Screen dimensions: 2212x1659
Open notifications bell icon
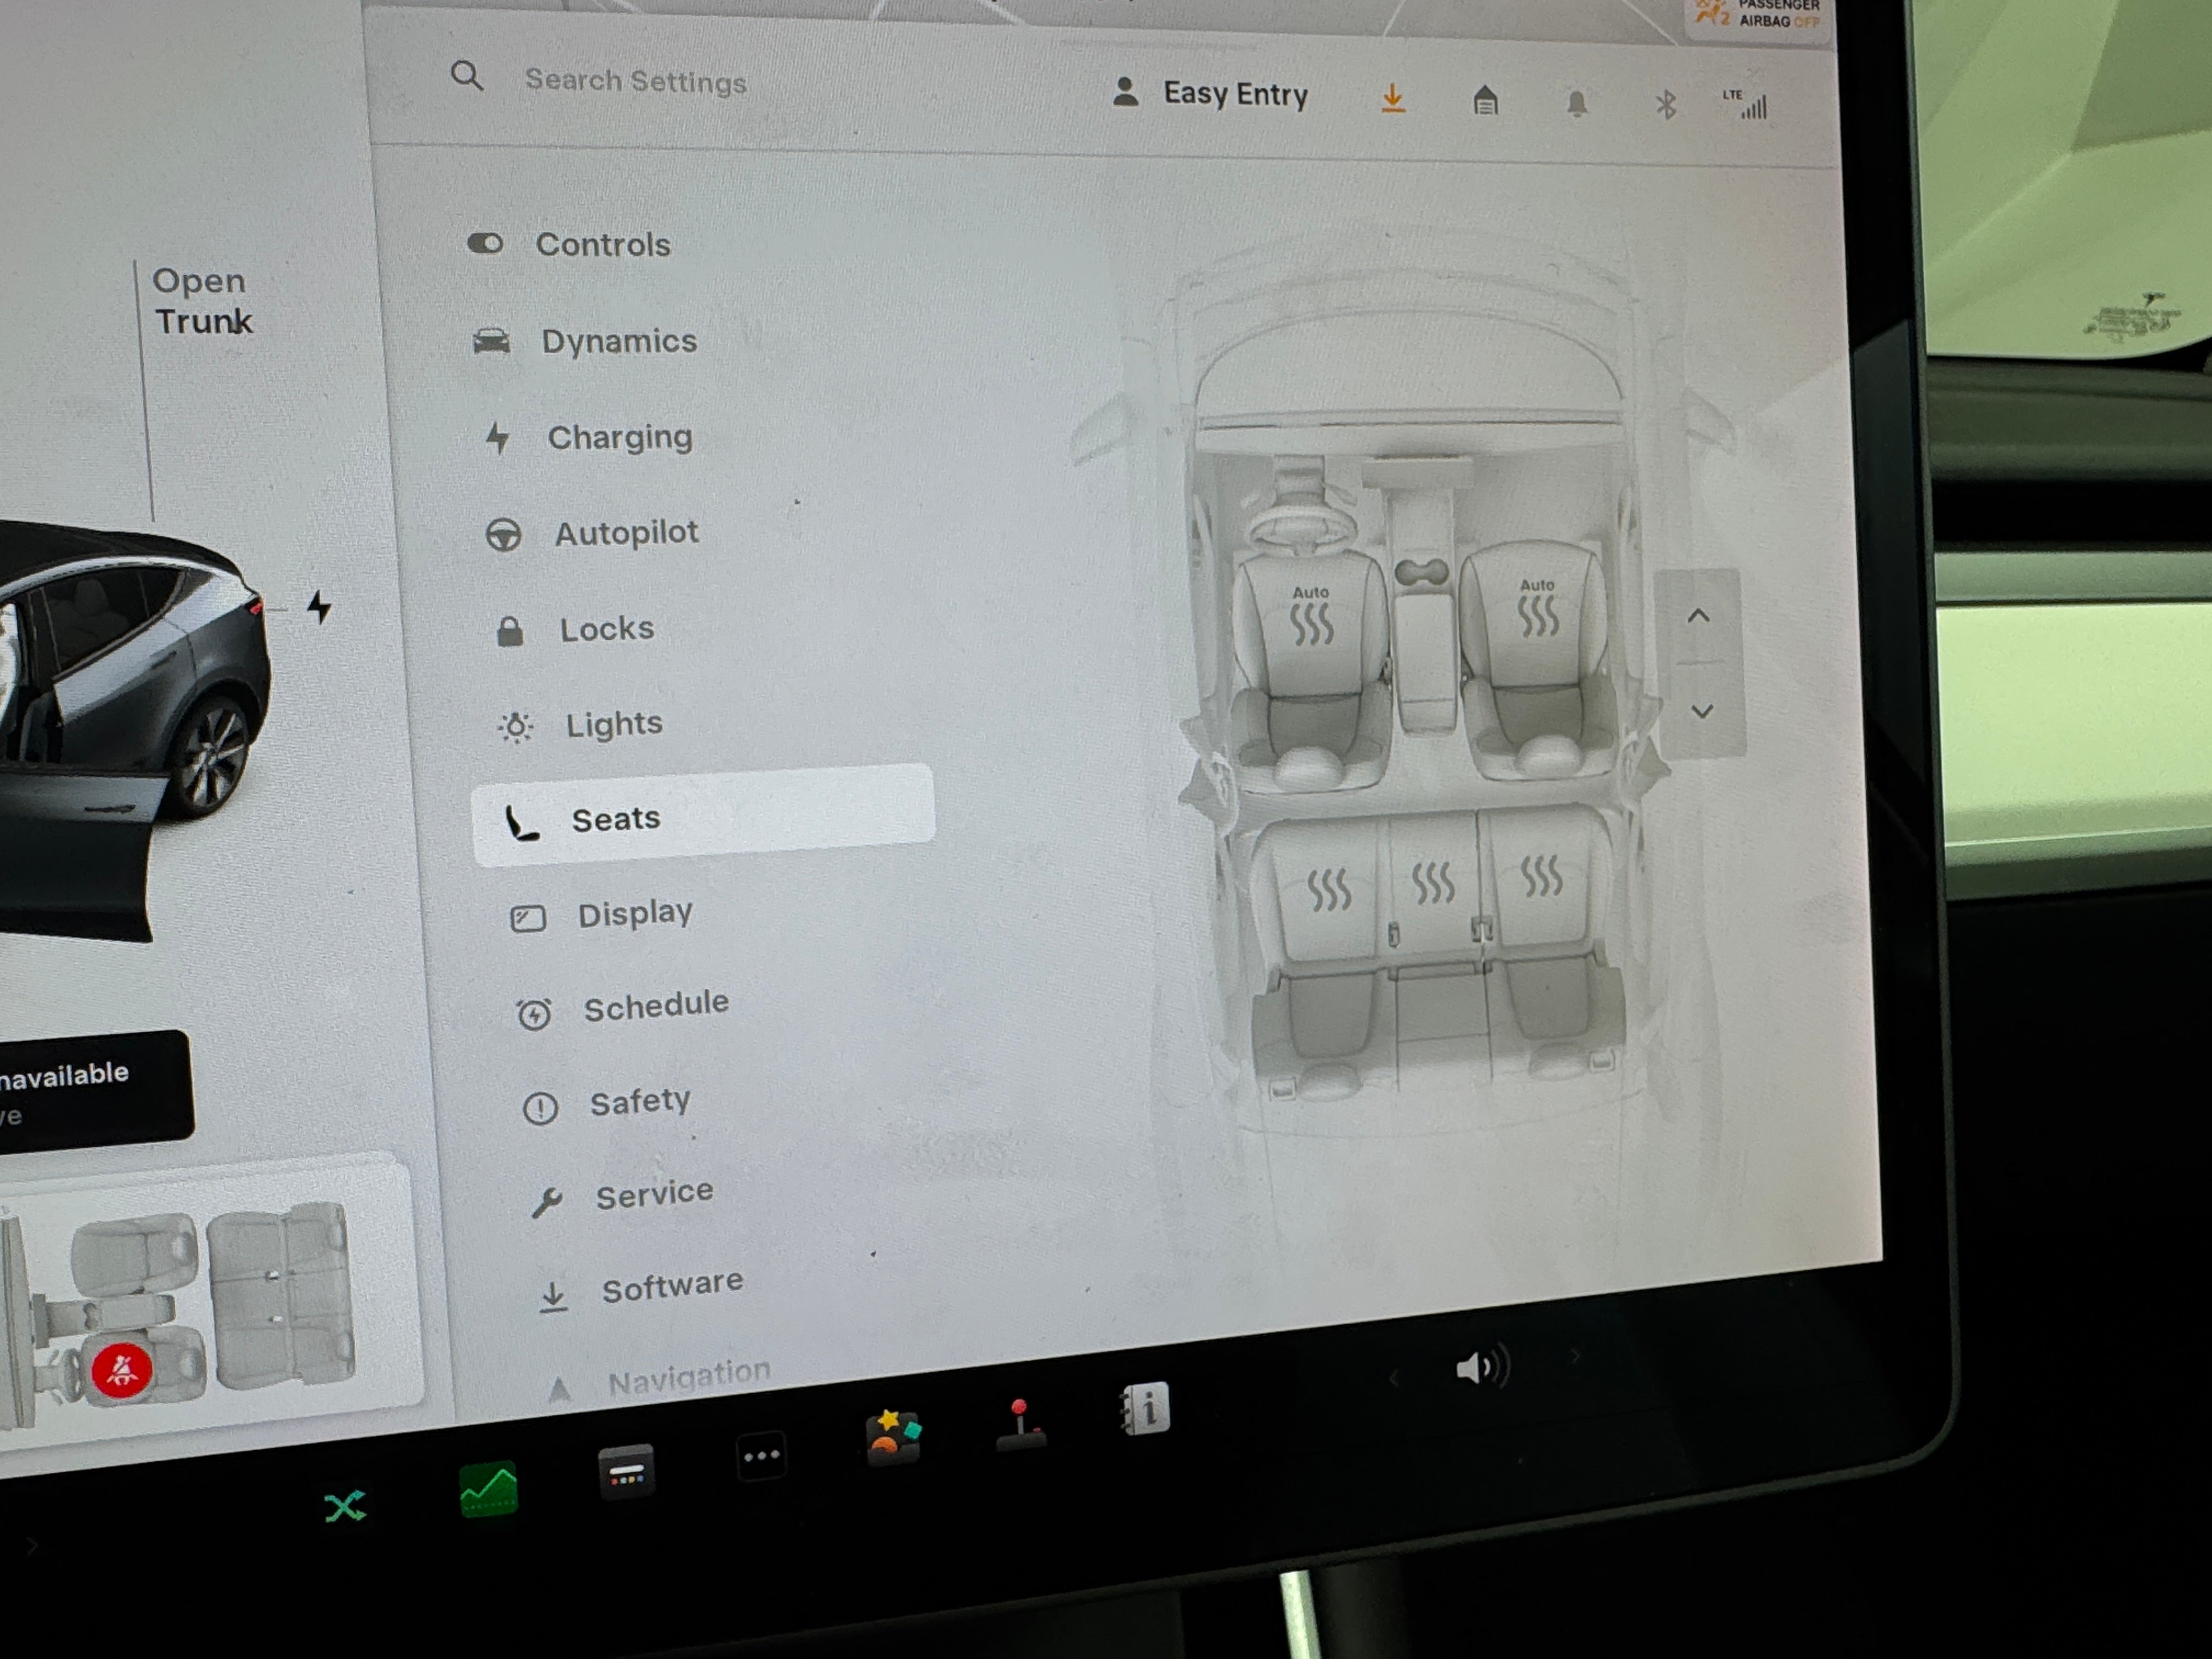(x=1577, y=104)
